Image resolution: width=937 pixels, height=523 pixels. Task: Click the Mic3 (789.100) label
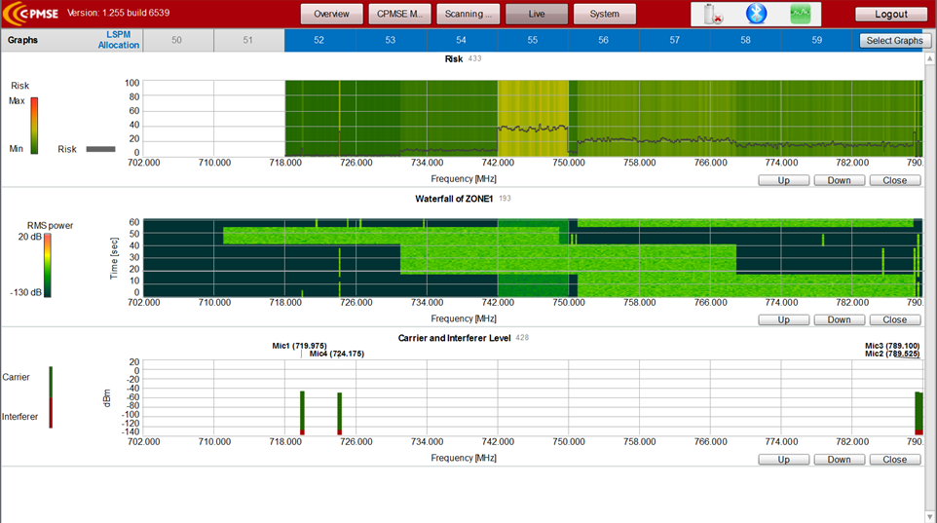point(892,346)
